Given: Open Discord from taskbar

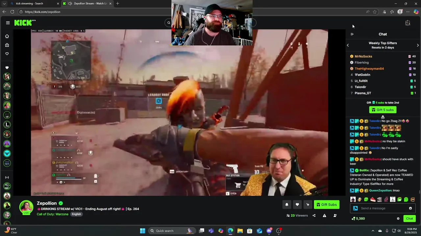Looking at the screenshot, I should tap(269, 231).
